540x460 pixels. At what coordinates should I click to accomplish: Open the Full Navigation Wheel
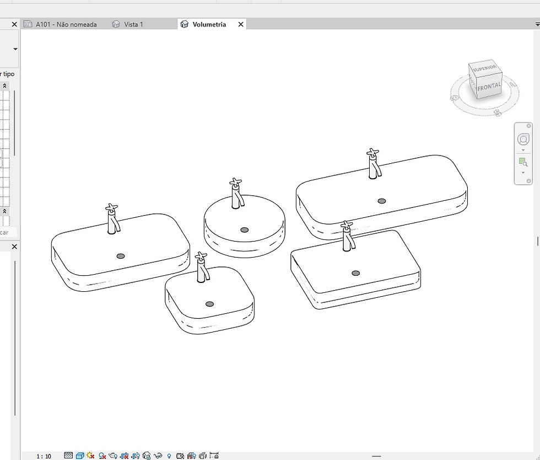point(523,140)
